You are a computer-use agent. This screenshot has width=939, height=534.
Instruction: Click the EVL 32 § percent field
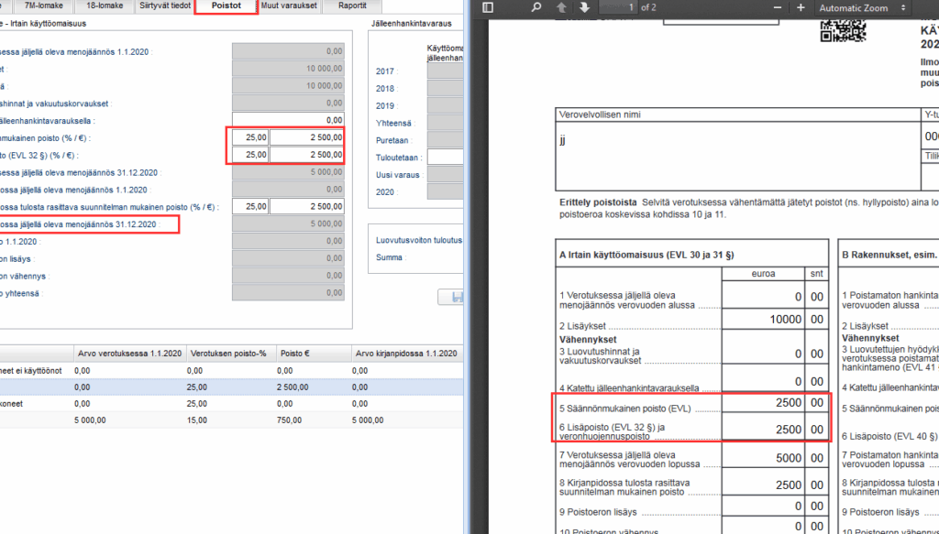tap(250, 155)
